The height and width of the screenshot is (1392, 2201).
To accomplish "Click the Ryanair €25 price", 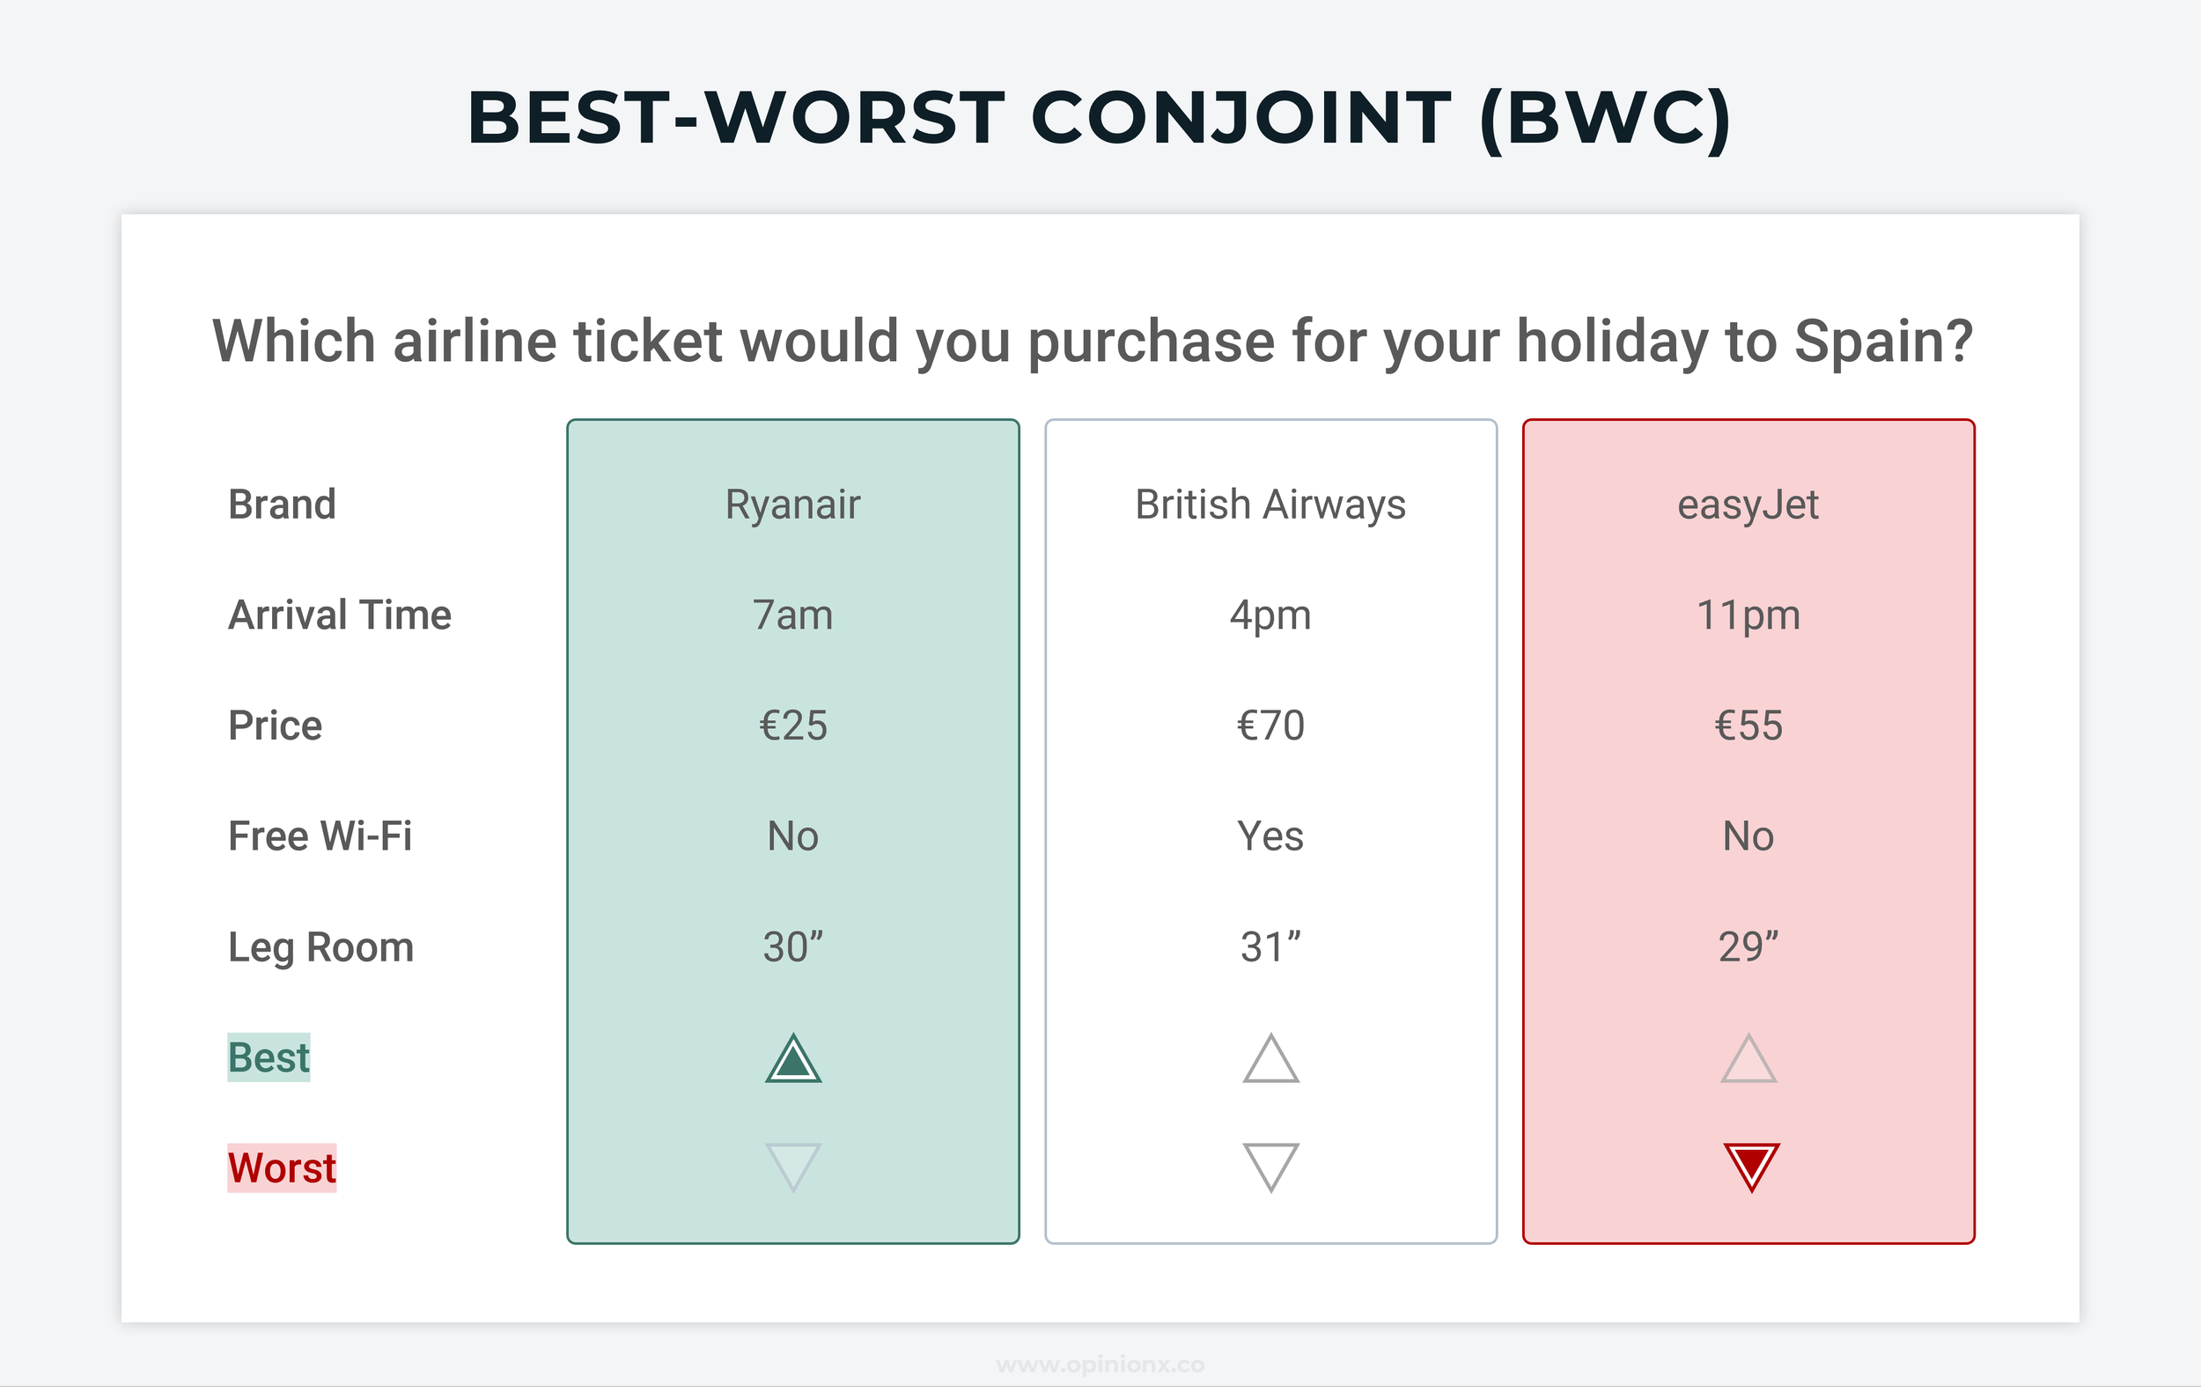I will pyautogui.click(x=793, y=726).
